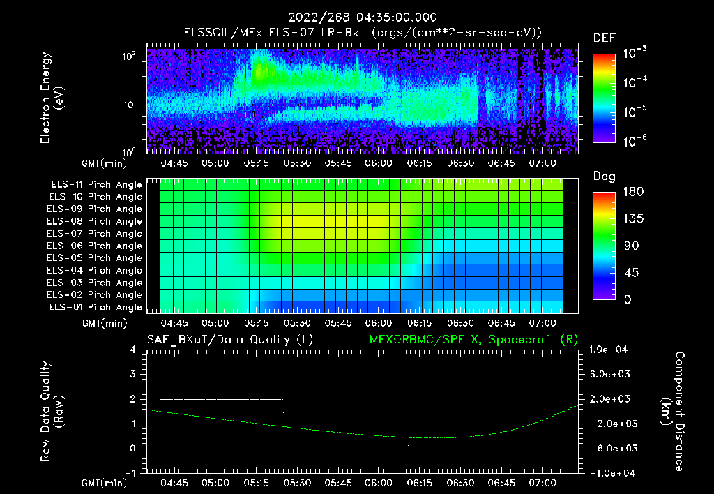The width and height of the screenshot is (714, 494).
Task: Select the 'ELS-04 Pitch Angle' row label
Action: [x=95, y=270]
